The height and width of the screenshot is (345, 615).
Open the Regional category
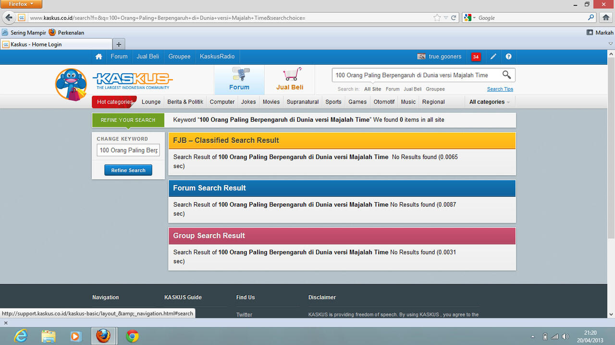point(433,102)
